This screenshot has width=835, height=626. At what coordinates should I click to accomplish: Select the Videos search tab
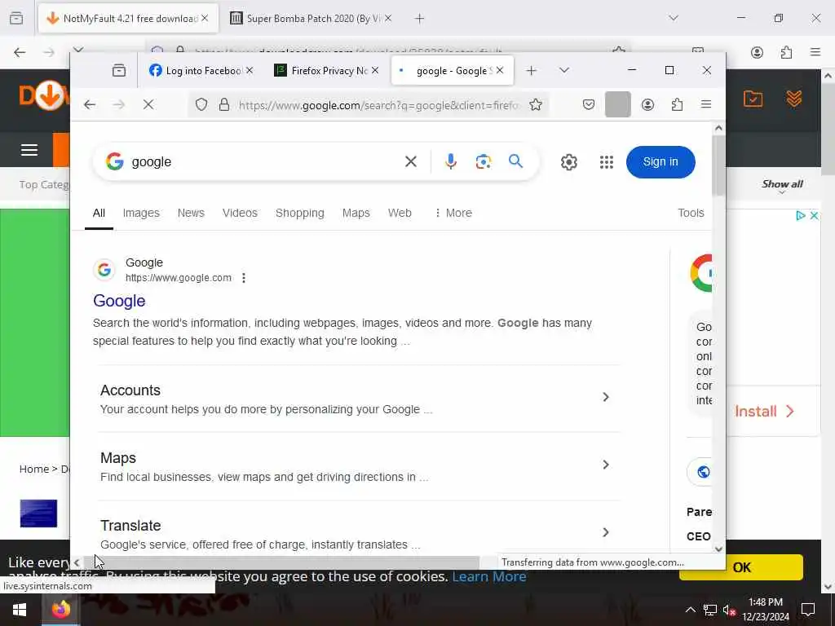(x=240, y=213)
